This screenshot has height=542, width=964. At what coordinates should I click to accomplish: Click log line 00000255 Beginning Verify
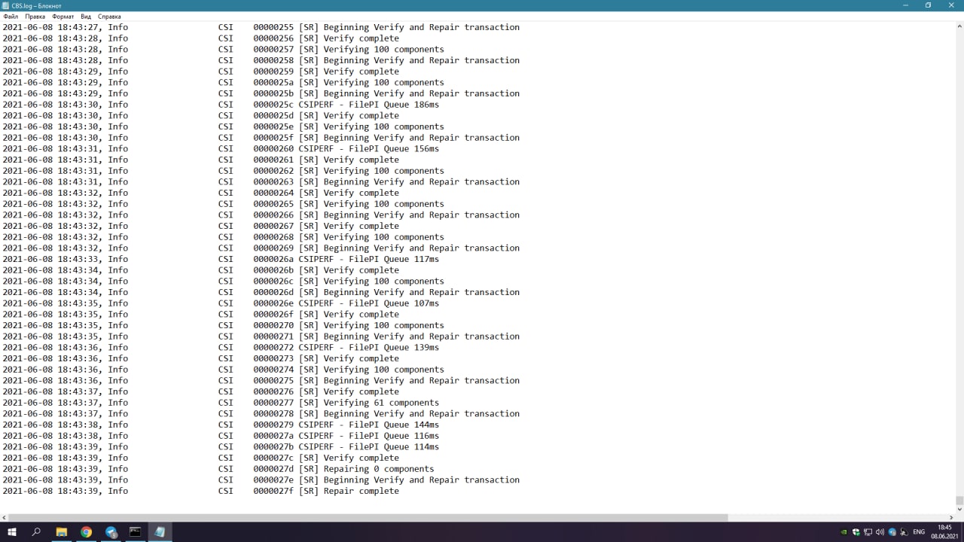[261, 27]
